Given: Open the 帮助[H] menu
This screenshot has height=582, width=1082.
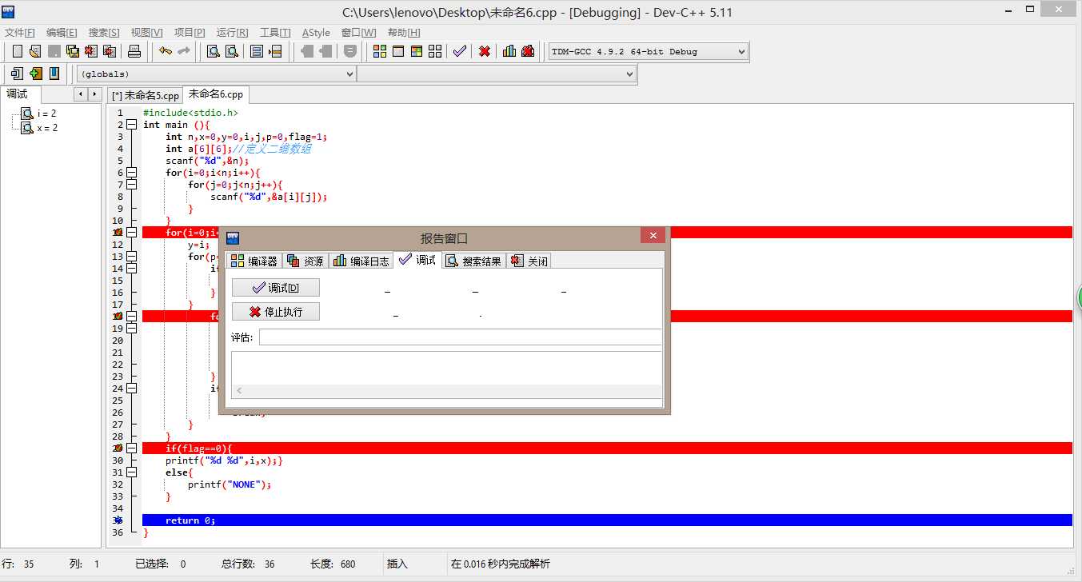Looking at the screenshot, I should (x=404, y=33).
